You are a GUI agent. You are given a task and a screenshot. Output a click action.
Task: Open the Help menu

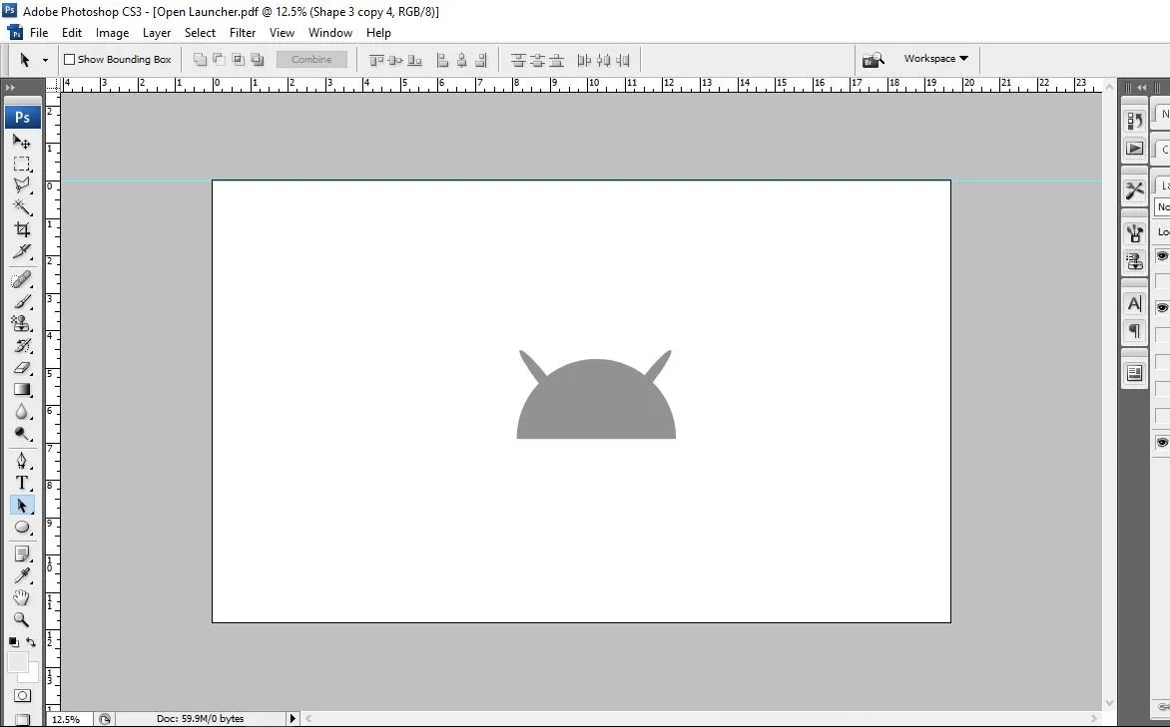378,33
